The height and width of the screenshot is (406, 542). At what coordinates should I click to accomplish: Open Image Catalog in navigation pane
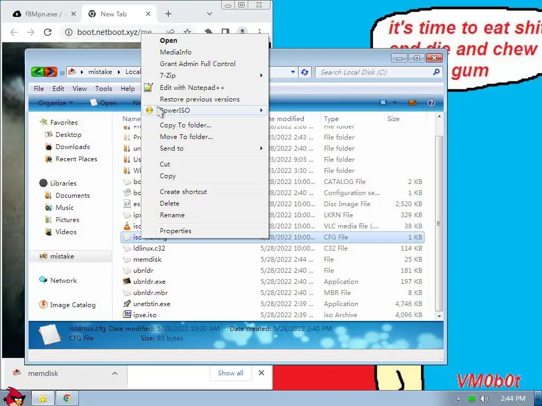(x=73, y=305)
